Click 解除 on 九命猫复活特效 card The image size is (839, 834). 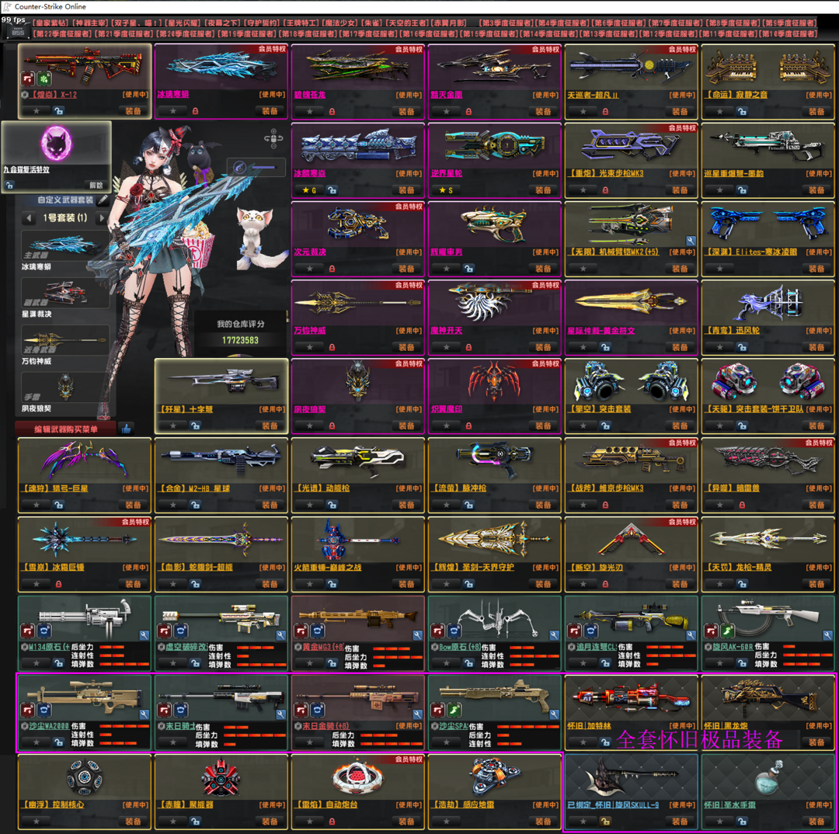[96, 185]
